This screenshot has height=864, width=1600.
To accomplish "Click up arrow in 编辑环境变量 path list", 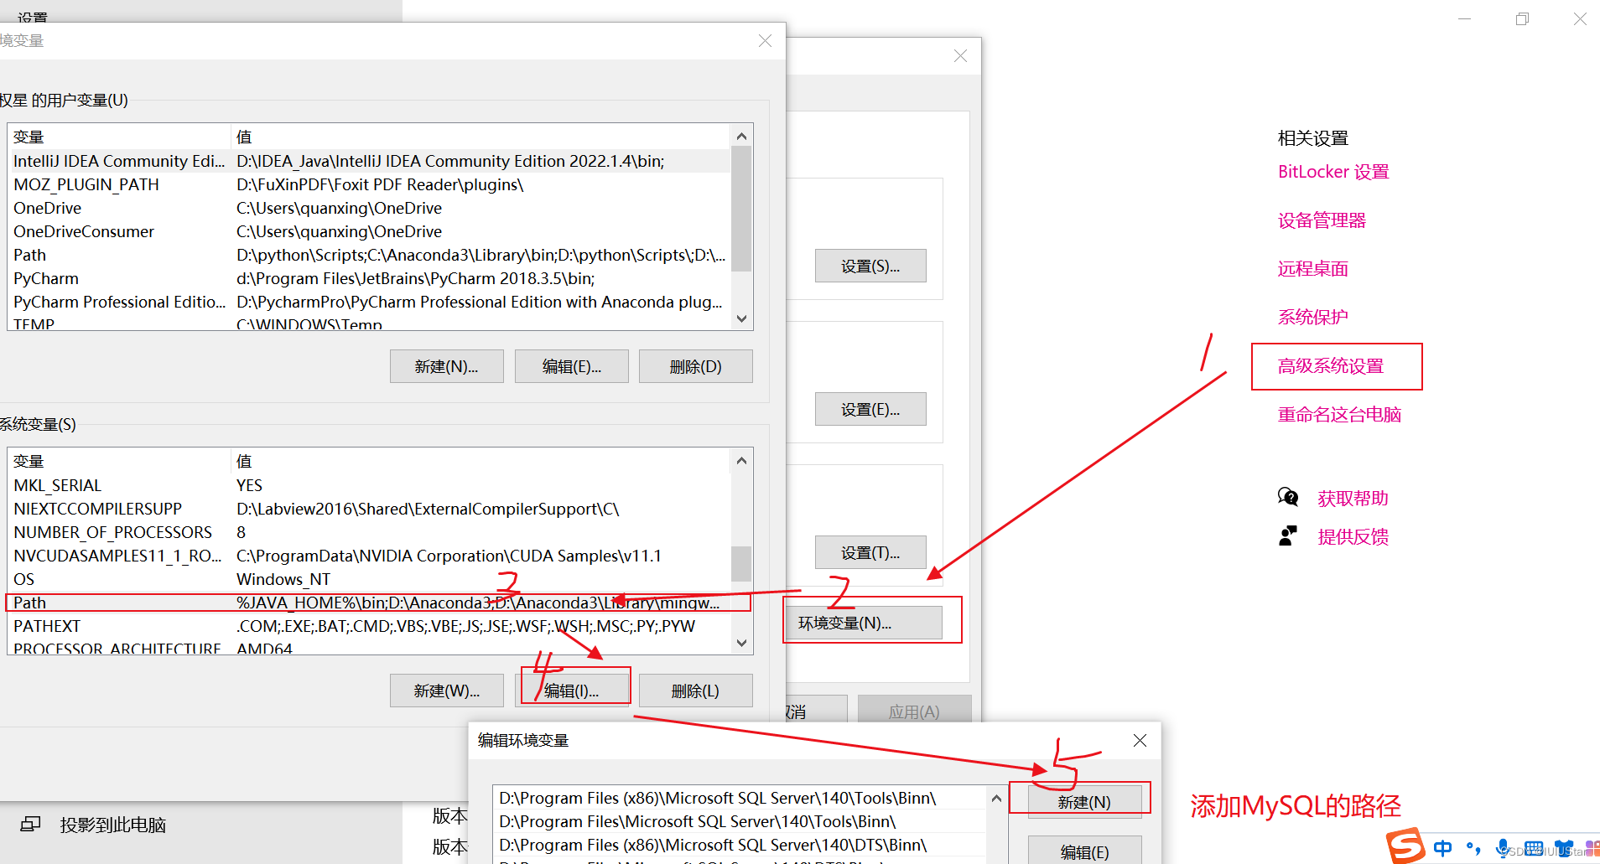I will click(996, 799).
